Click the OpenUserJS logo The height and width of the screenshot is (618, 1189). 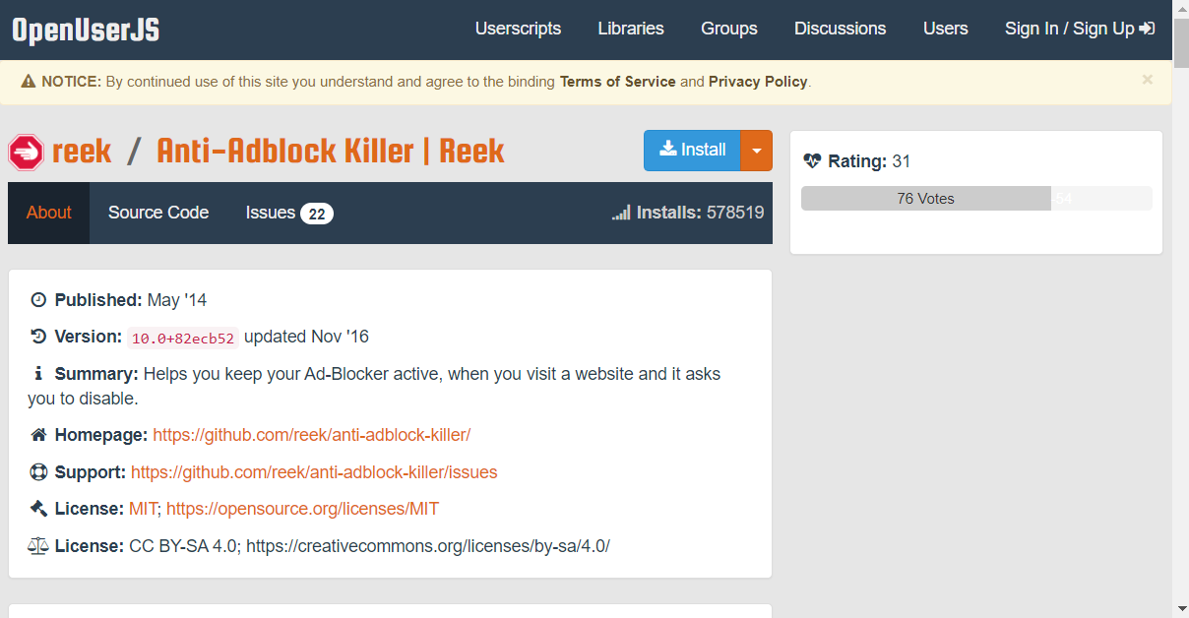86,30
